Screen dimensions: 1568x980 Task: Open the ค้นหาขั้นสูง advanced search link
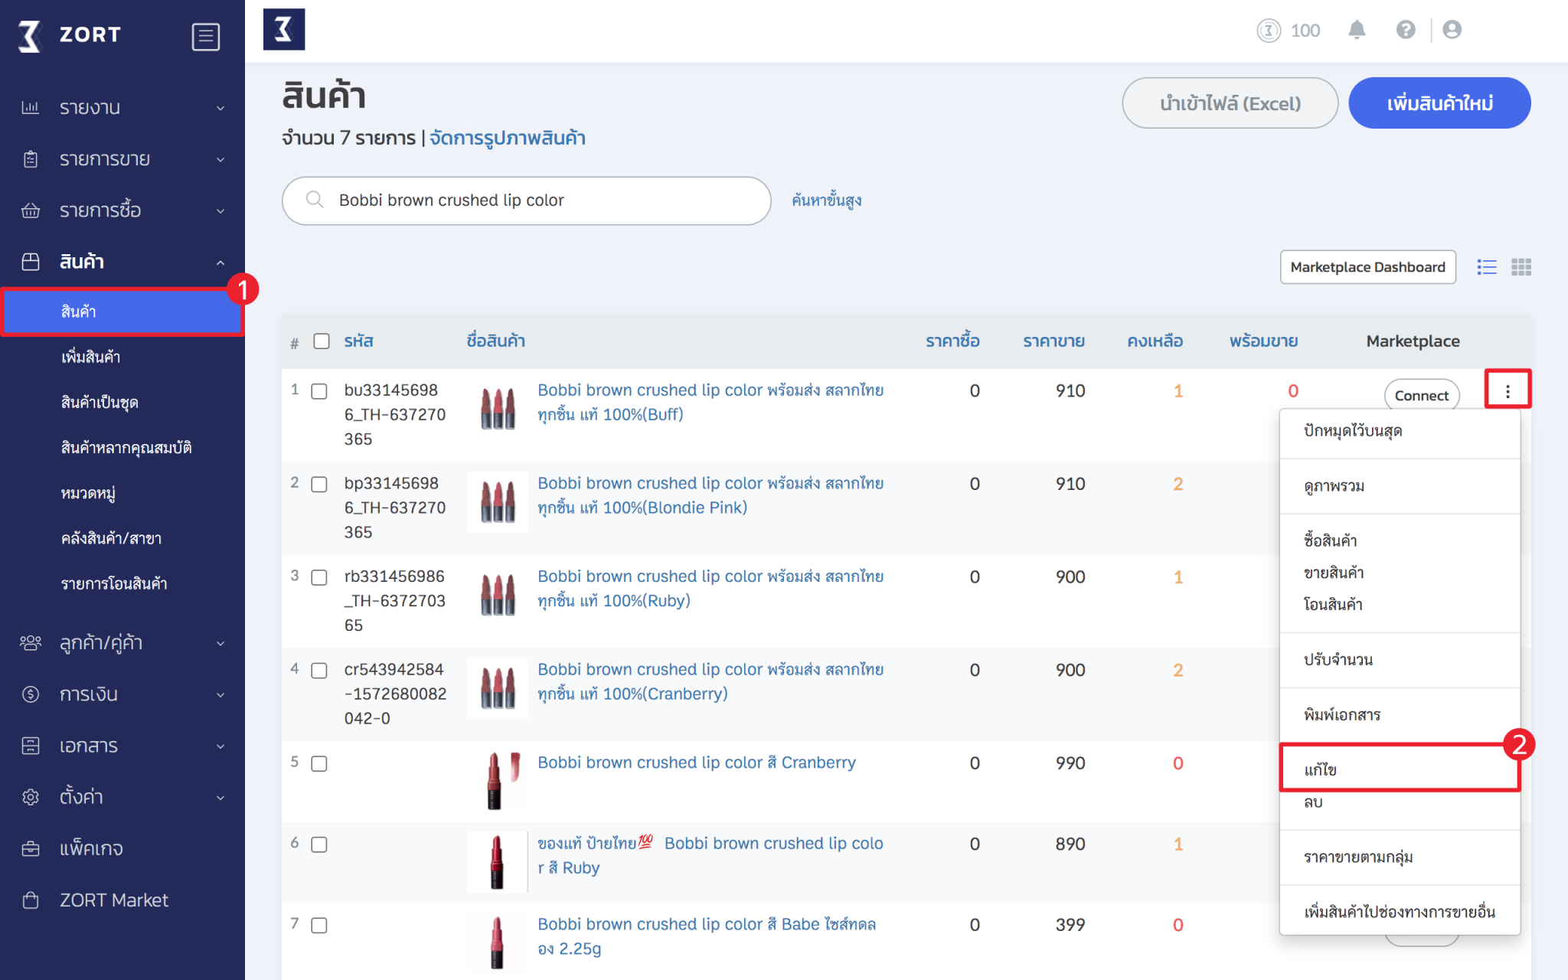coord(826,201)
